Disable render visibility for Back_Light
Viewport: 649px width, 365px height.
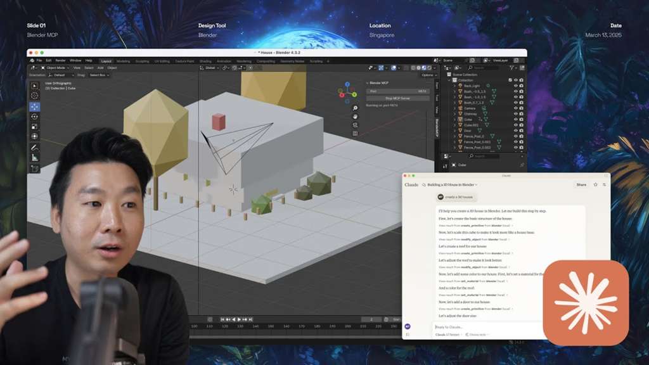(521, 86)
